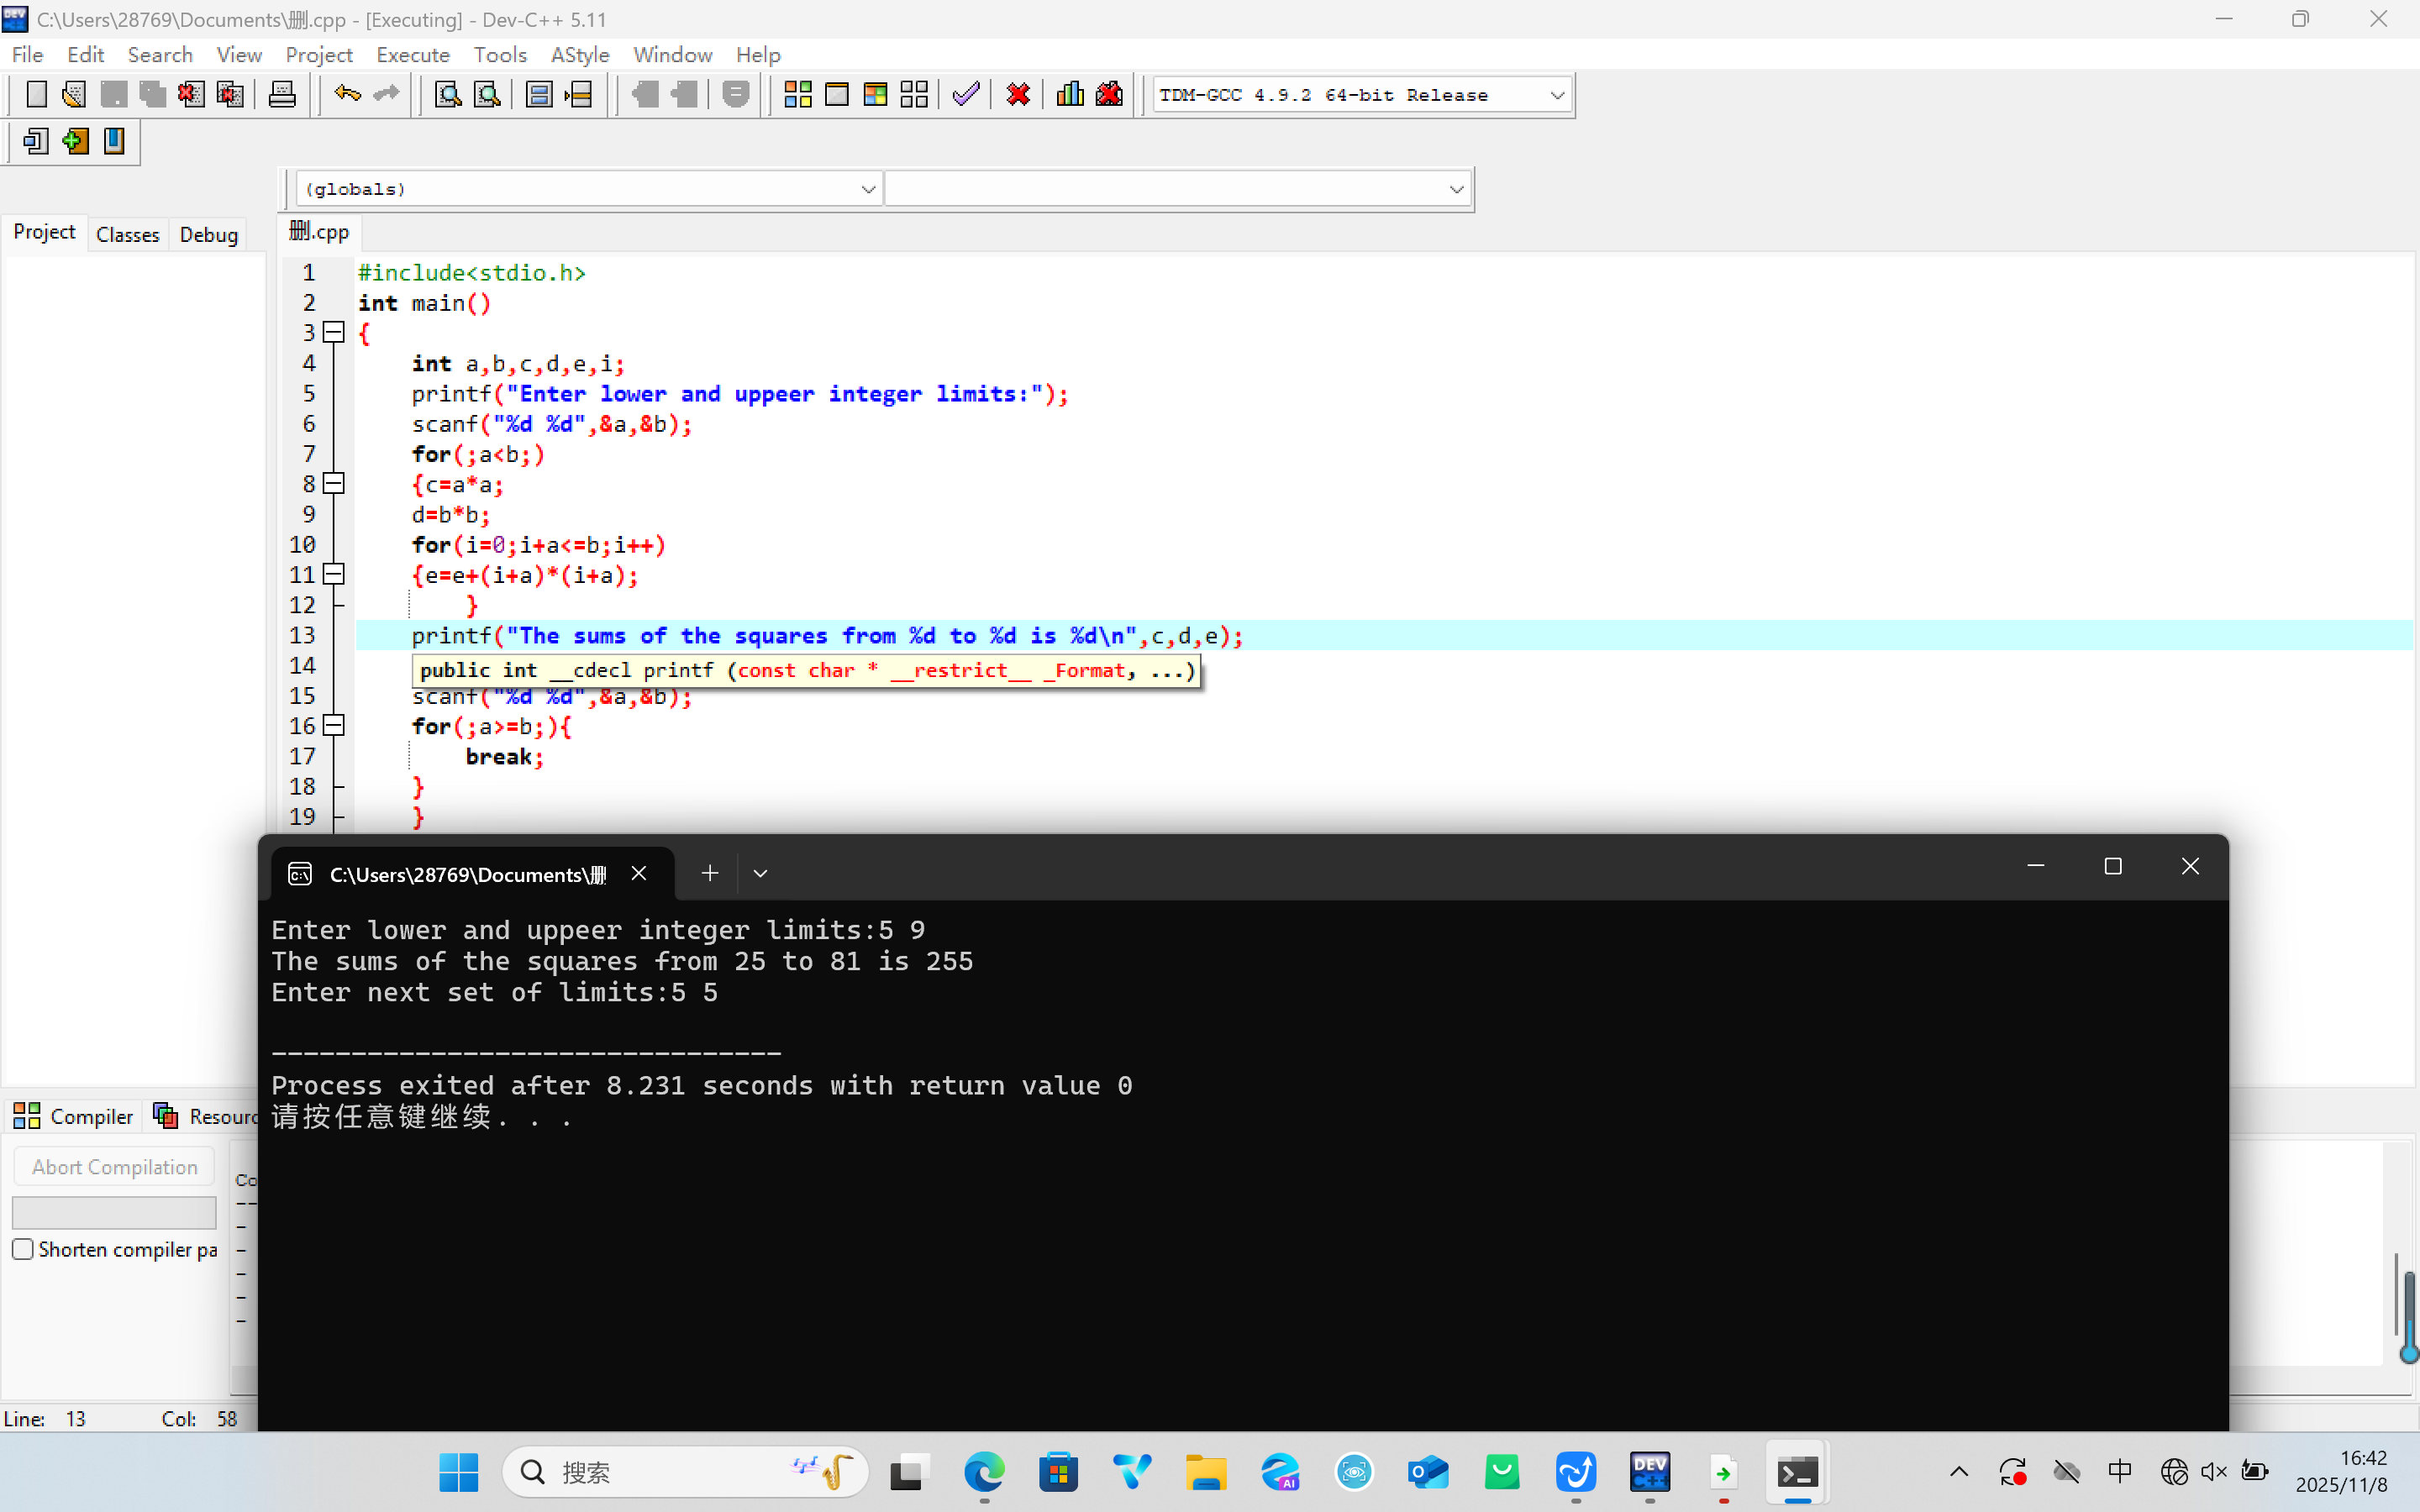Click the red X Stop Execution icon

(1018, 95)
